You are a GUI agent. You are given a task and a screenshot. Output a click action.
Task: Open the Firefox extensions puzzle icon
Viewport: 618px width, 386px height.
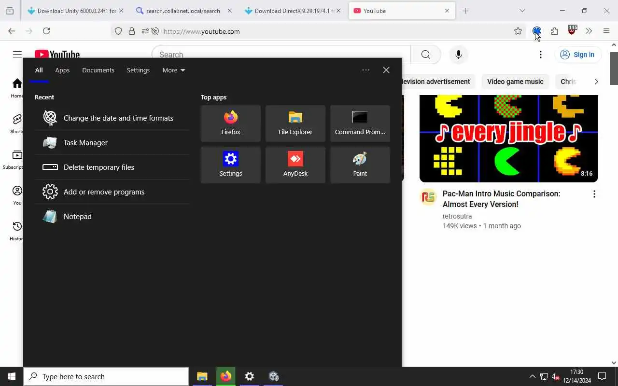coord(554,31)
